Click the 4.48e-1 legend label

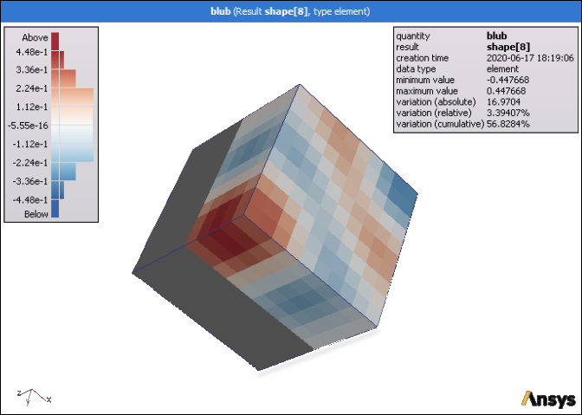coord(31,52)
